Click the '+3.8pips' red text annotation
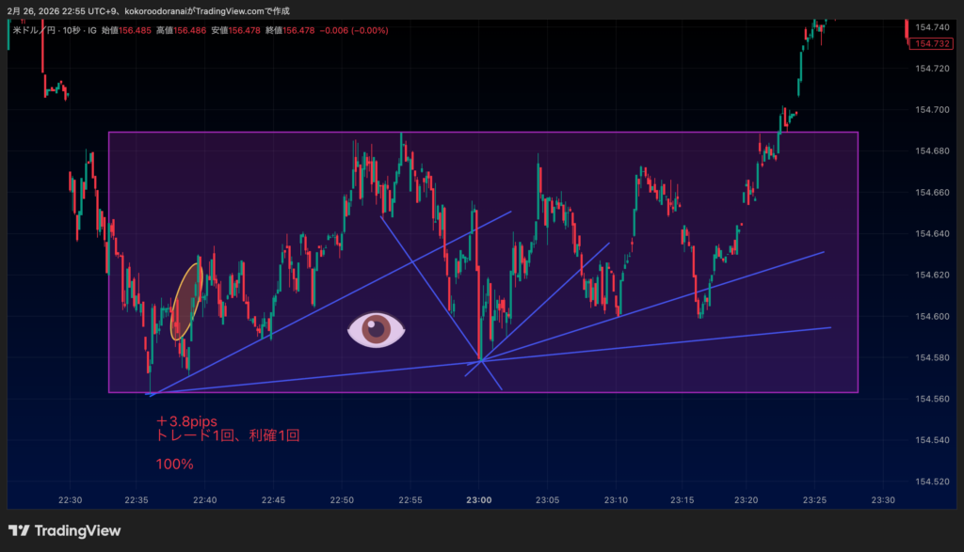 point(186,420)
